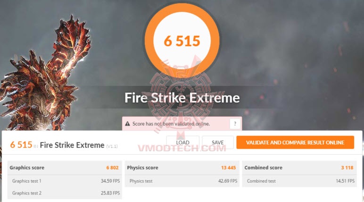The width and height of the screenshot is (364, 202).
Task: Validate and compare result online
Action: pyautogui.click(x=295, y=143)
